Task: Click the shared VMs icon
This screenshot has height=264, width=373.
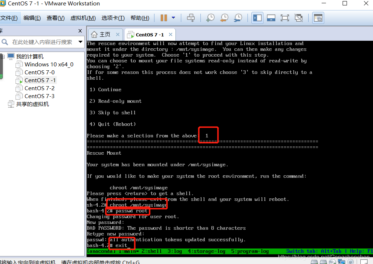Action: (11, 104)
